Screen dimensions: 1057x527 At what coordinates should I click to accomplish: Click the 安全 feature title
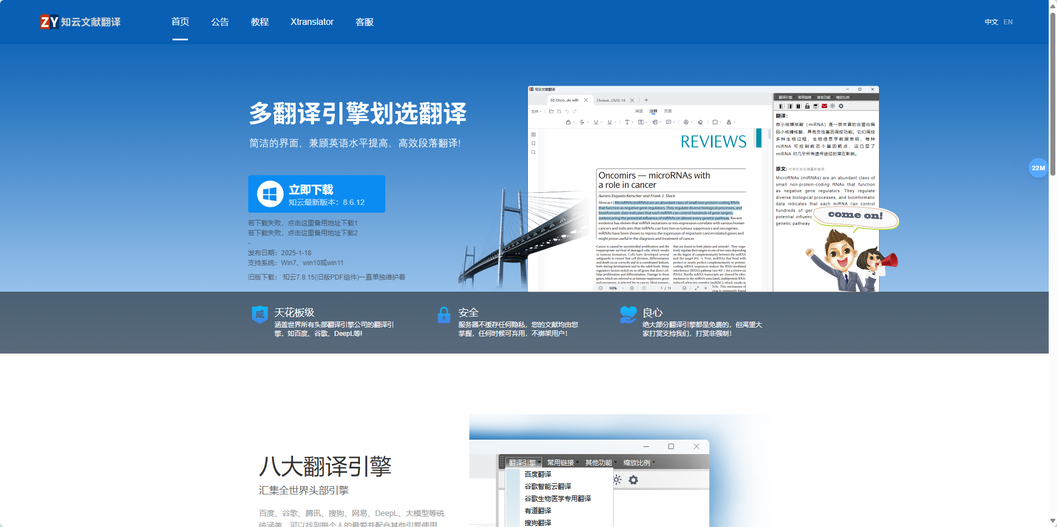pos(468,313)
